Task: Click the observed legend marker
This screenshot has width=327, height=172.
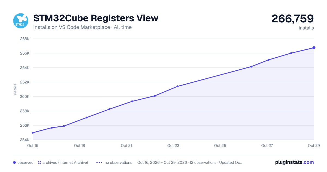Action: pos(14,162)
